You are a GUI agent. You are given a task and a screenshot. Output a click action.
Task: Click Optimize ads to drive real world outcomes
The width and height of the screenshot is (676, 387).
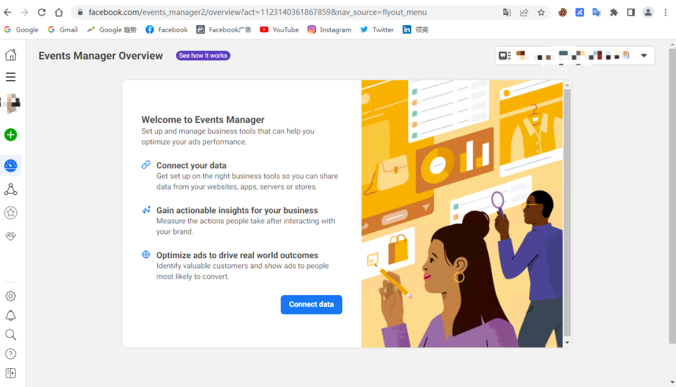[237, 255]
